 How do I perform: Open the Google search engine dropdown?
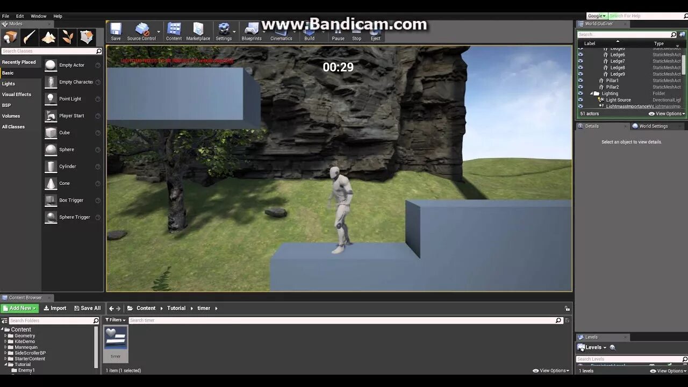pyautogui.click(x=597, y=16)
